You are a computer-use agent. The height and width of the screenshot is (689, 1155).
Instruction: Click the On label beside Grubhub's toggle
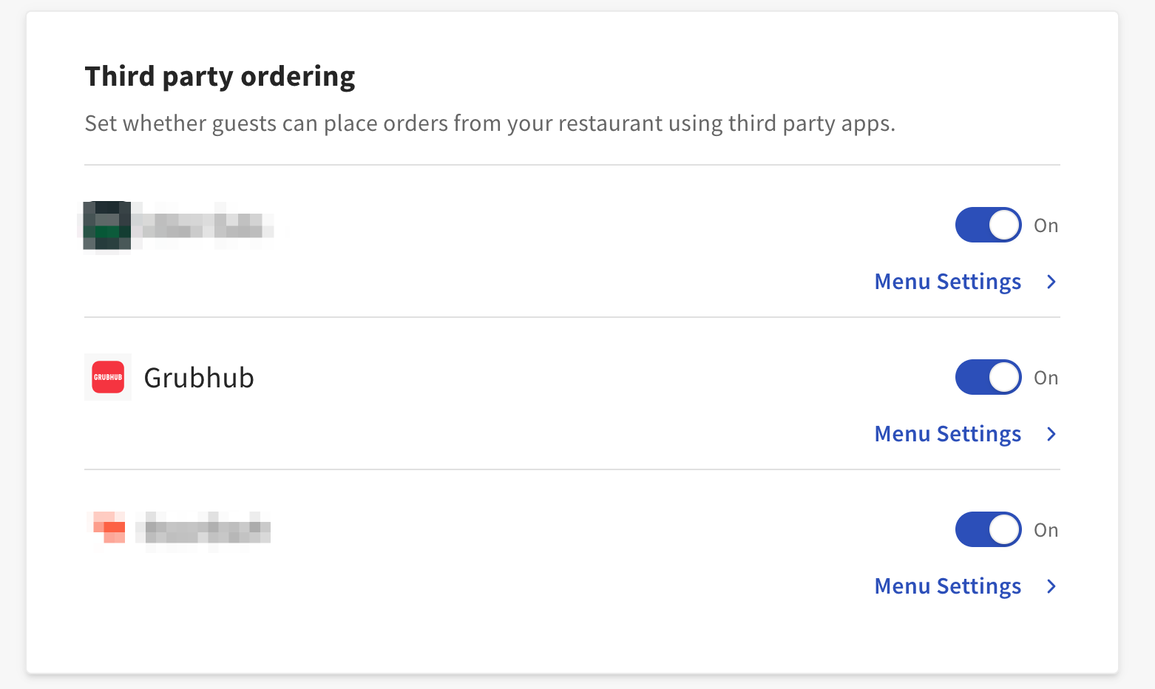[1046, 377]
